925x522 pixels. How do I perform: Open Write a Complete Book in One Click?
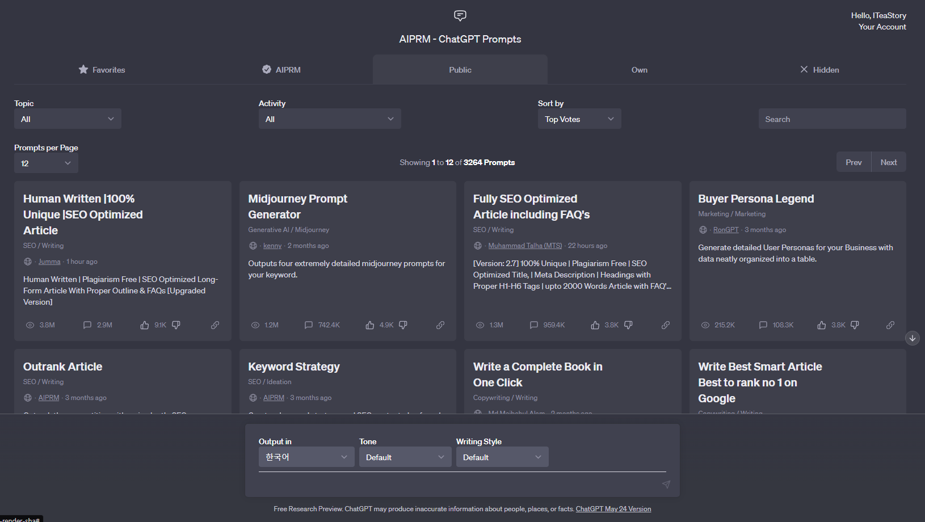pyautogui.click(x=538, y=374)
